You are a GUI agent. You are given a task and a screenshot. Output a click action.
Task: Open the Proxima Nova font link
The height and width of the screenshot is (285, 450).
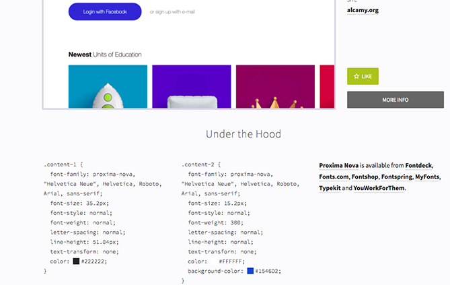(x=339, y=165)
